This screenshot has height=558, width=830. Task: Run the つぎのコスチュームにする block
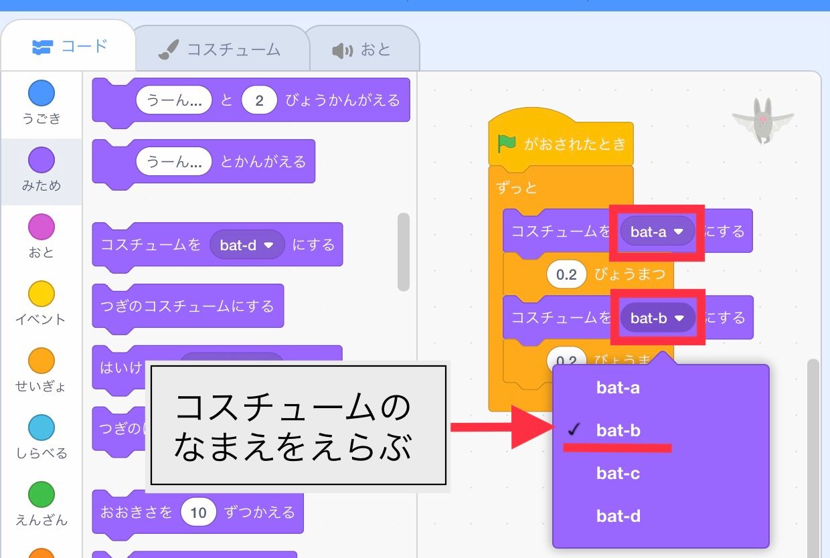tap(187, 306)
